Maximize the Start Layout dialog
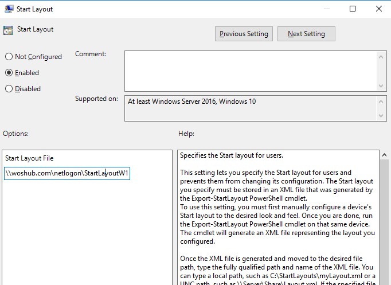 353,9
